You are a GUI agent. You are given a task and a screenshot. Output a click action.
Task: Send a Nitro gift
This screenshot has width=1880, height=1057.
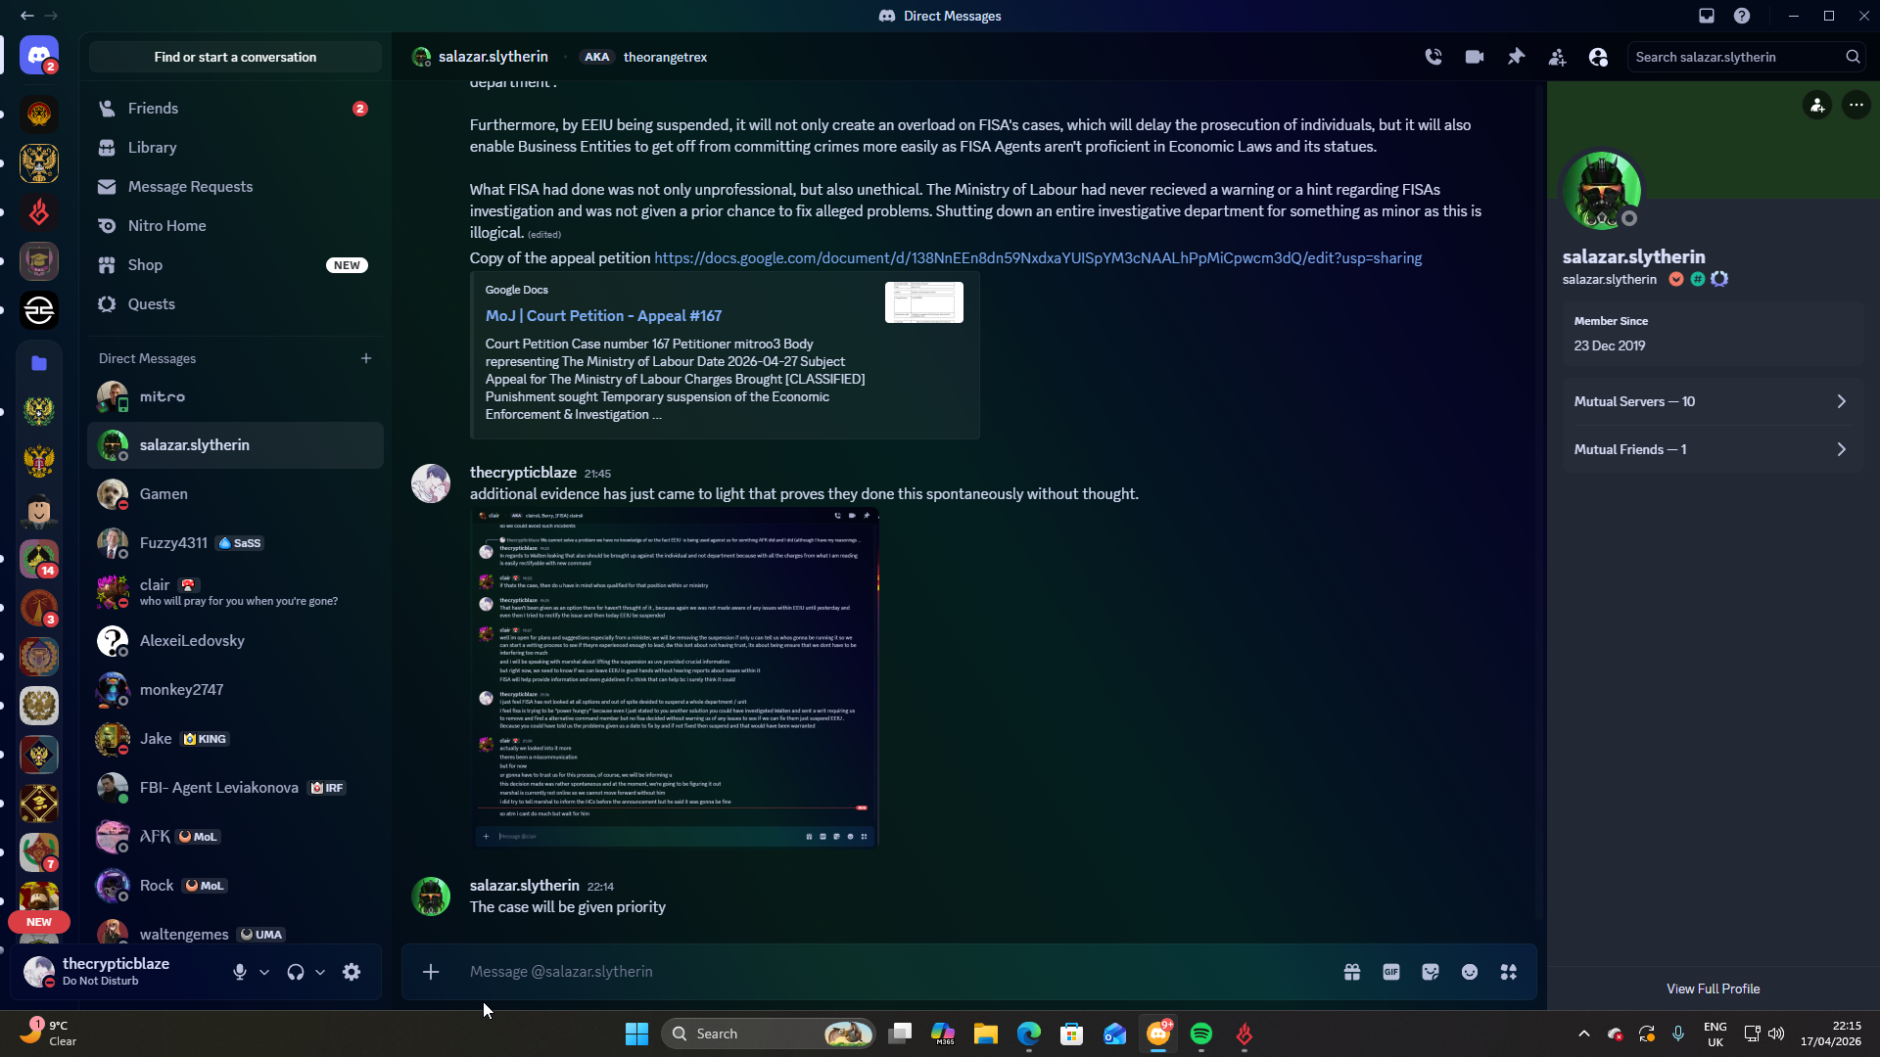tap(1352, 972)
